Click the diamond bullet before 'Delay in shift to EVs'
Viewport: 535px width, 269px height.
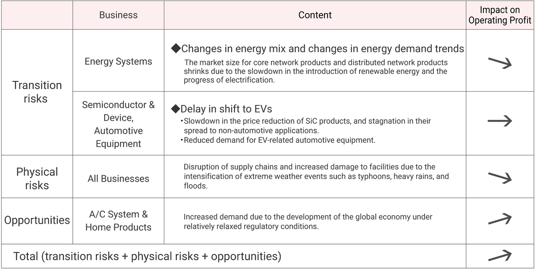coord(175,109)
